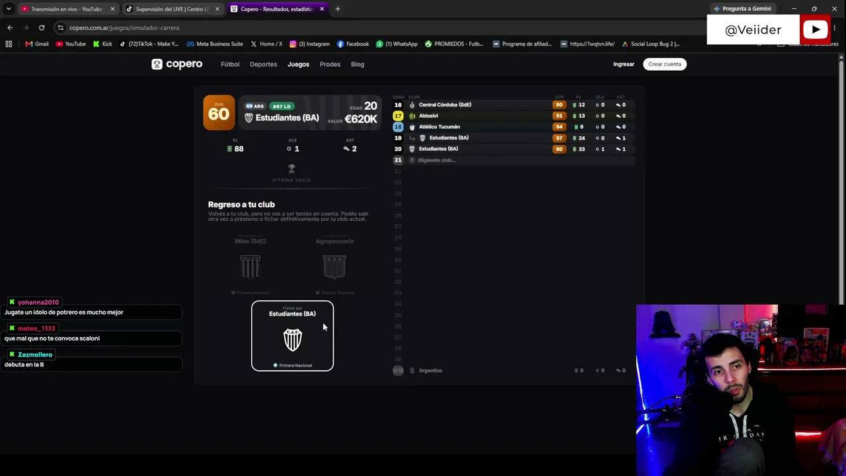Screen dimensions: 846x476
Task: Click the Estudiantes (BA) crest in player header
Action: [249, 118]
